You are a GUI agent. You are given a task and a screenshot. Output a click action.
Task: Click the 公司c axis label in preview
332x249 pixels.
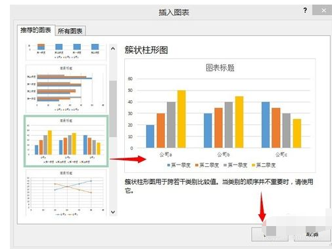281,155
